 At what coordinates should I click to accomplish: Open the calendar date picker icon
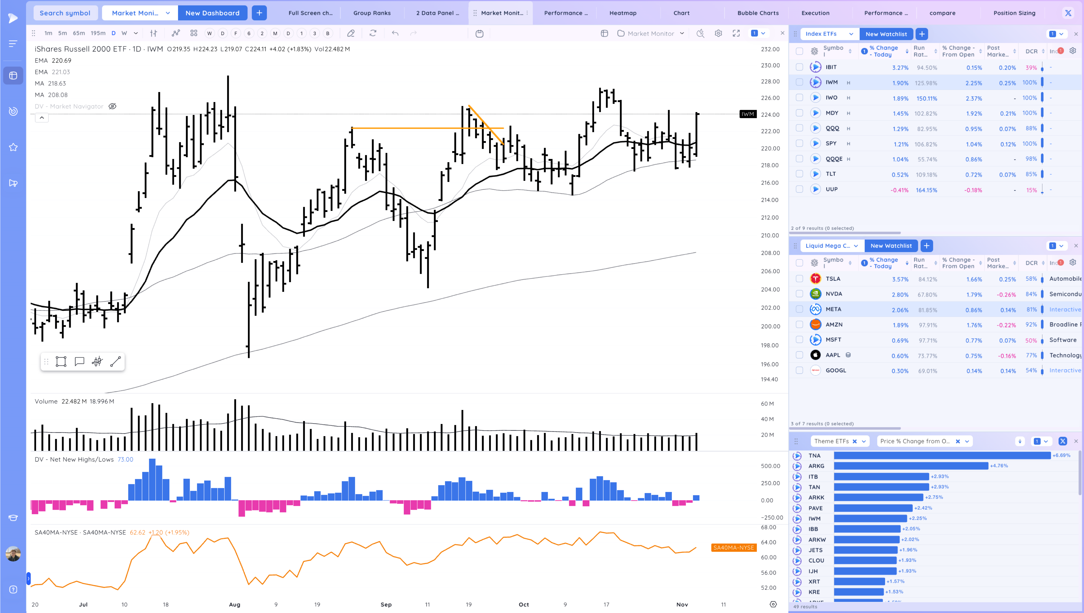click(x=479, y=34)
